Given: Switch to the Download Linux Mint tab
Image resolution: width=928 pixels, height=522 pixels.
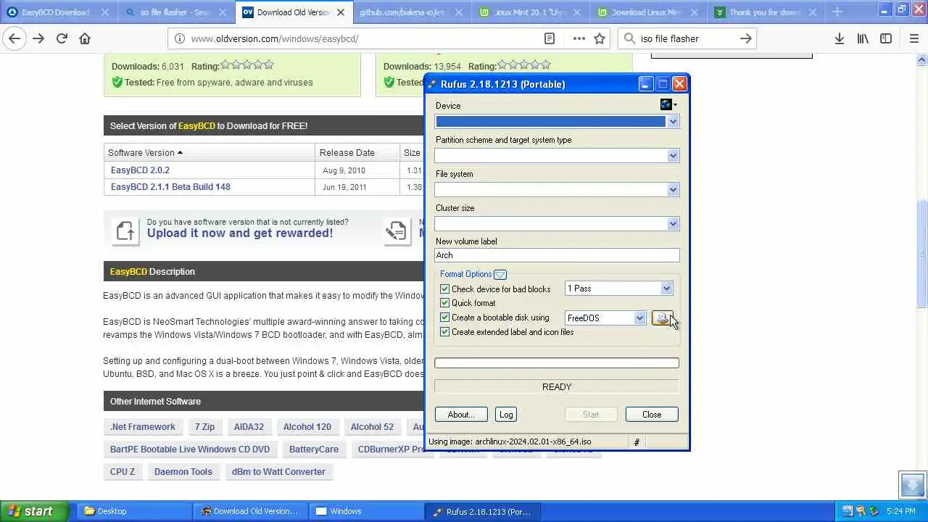Looking at the screenshot, I should point(647,12).
